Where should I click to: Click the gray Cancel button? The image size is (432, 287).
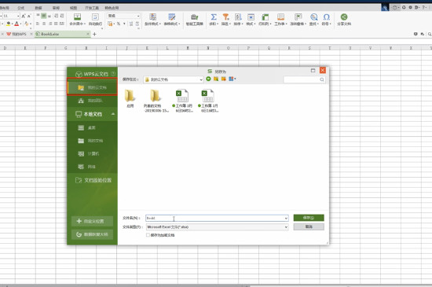[x=309, y=226]
